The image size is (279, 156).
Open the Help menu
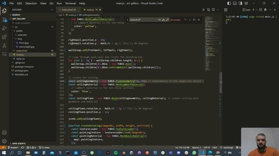pyautogui.click(x=82, y=3)
